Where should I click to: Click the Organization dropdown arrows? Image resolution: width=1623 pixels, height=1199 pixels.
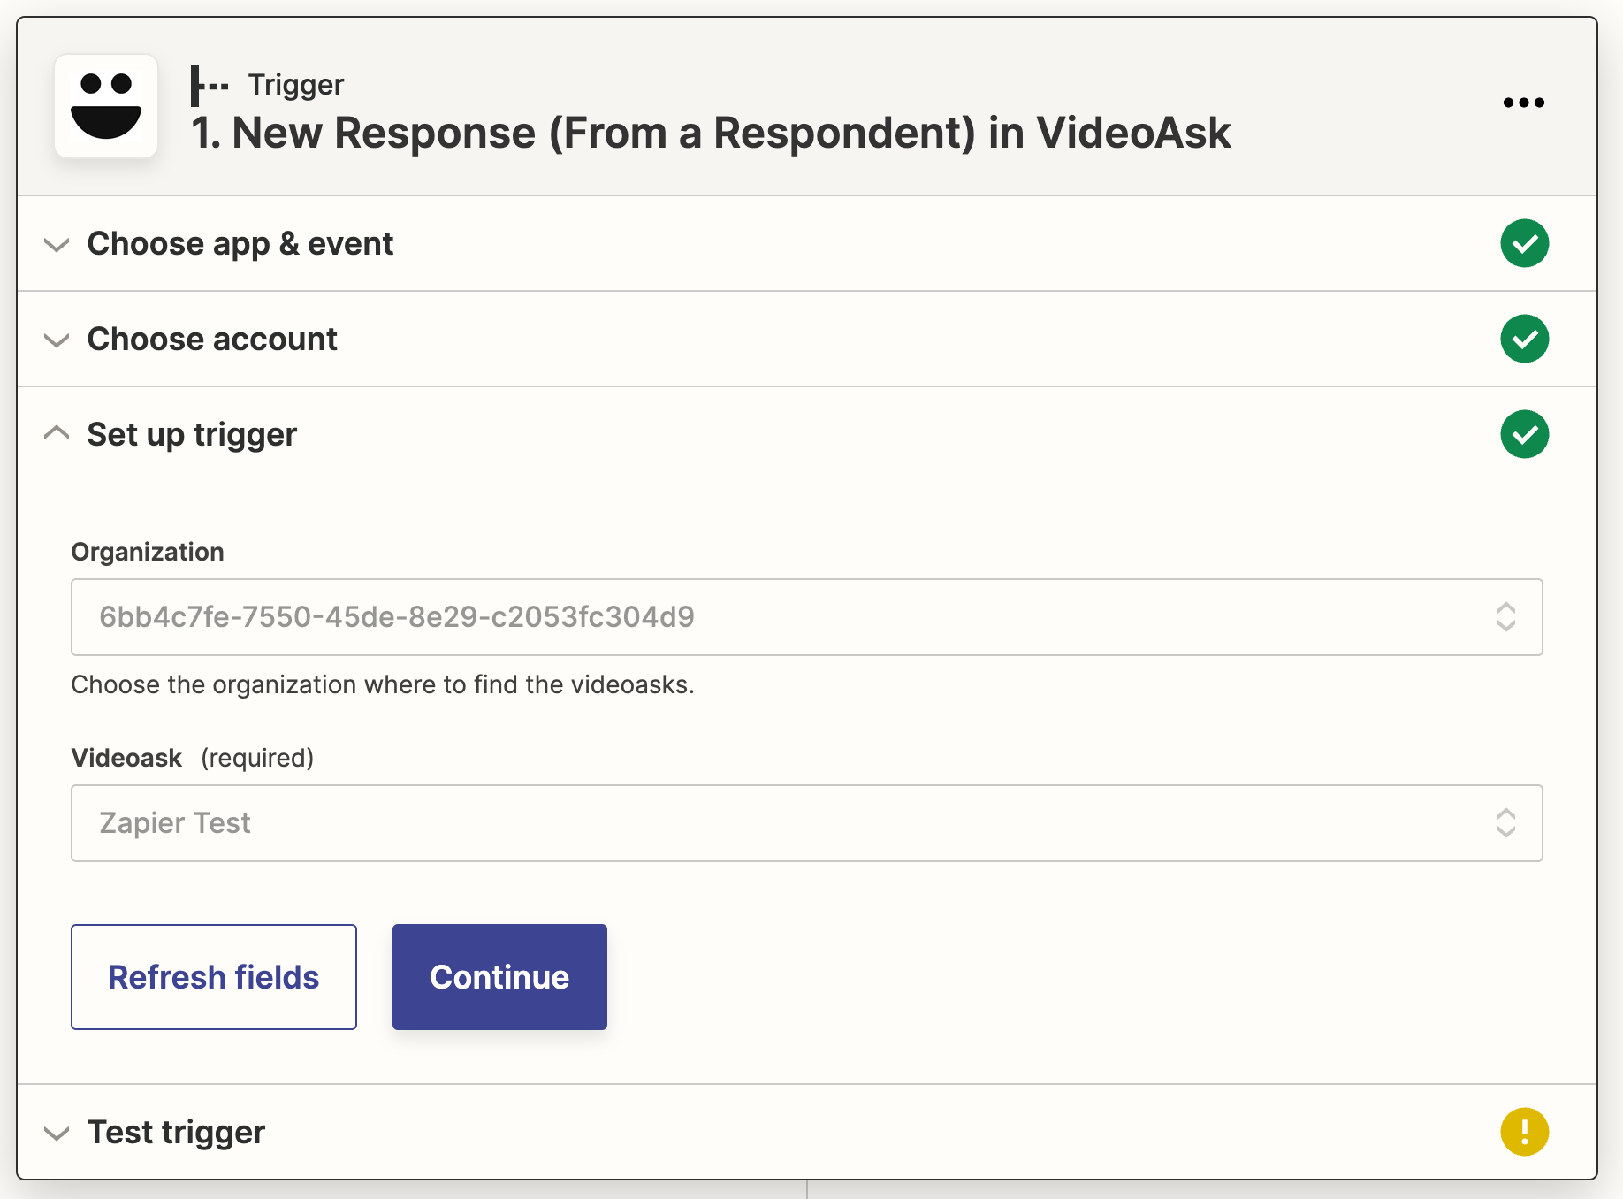pyautogui.click(x=1506, y=617)
